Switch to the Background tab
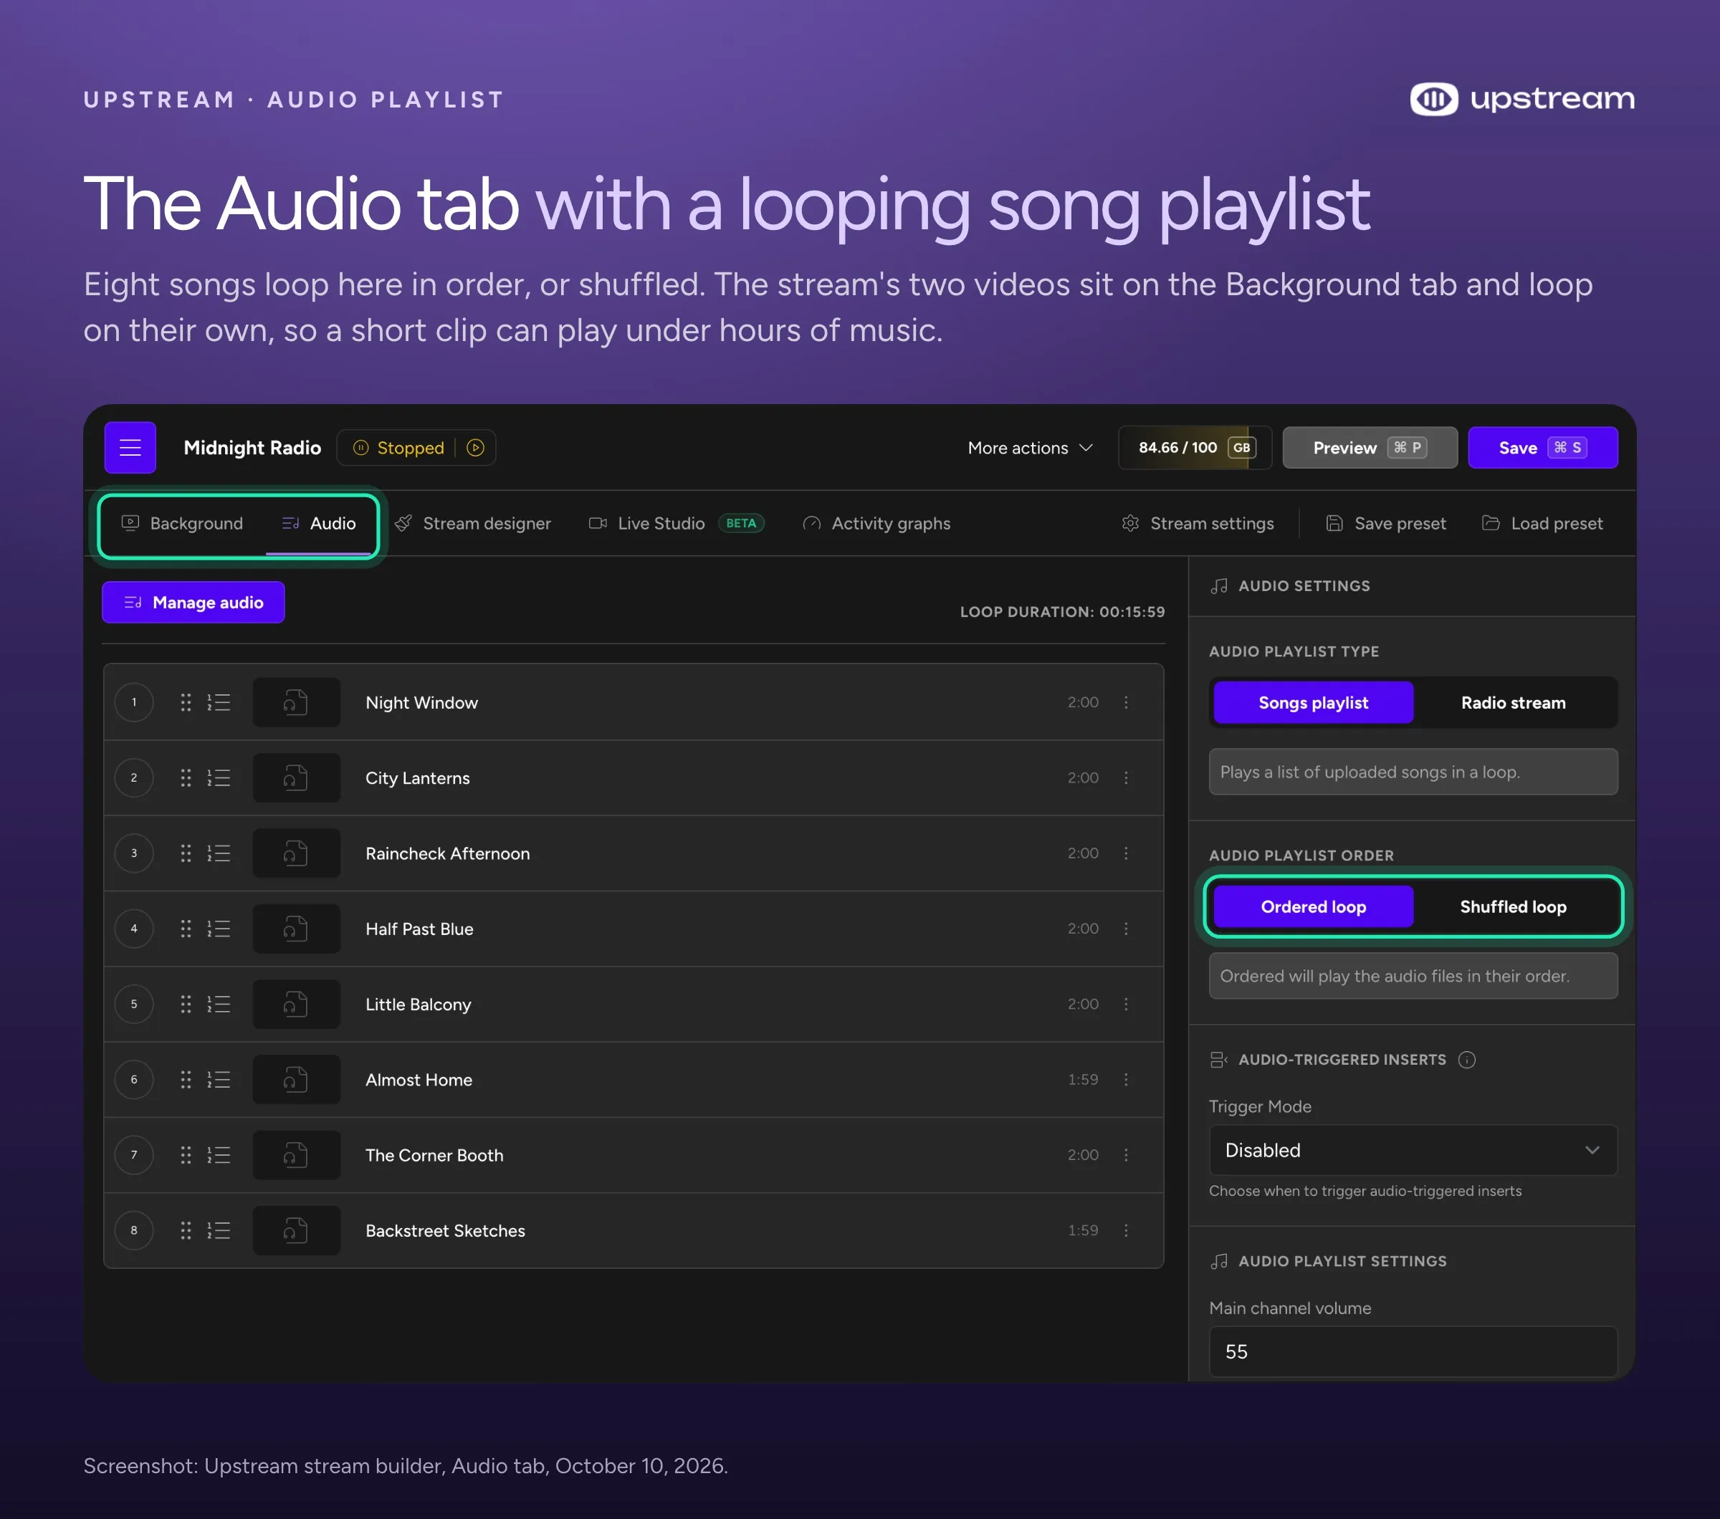The height and width of the screenshot is (1519, 1720). pos(182,523)
